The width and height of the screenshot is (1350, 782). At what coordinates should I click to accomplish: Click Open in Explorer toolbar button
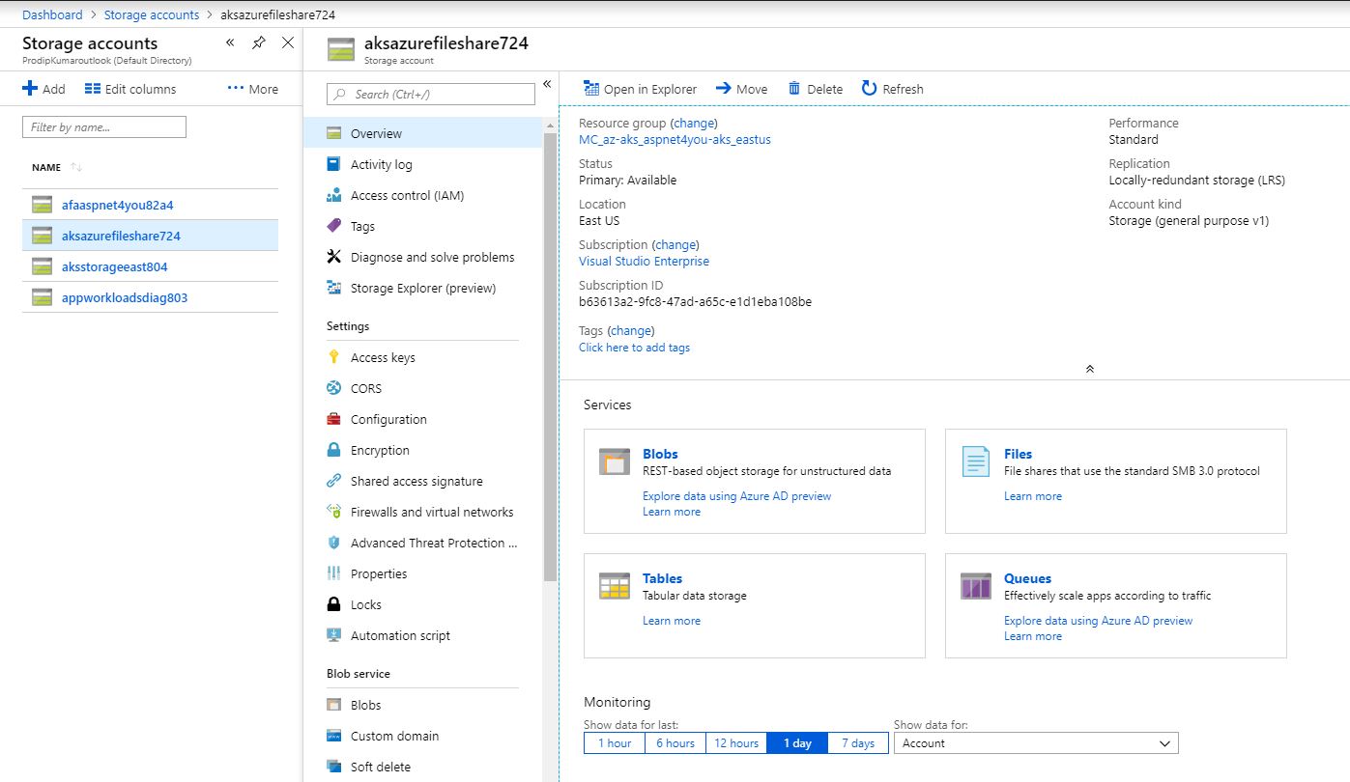coord(640,89)
